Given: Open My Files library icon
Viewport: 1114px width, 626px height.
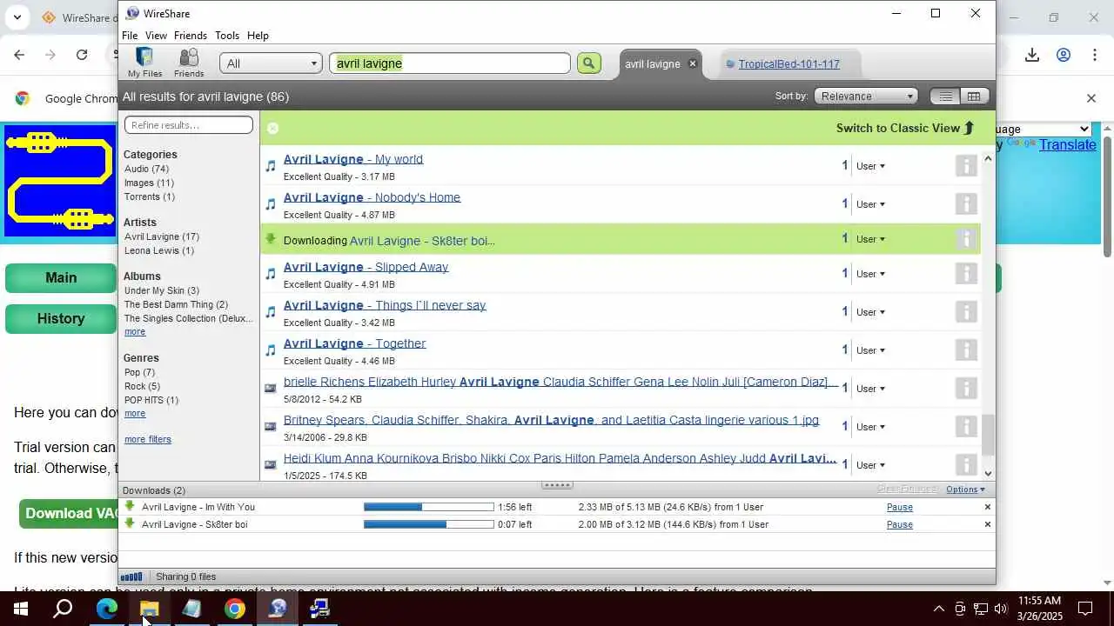Looking at the screenshot, I should click(144, 63).
